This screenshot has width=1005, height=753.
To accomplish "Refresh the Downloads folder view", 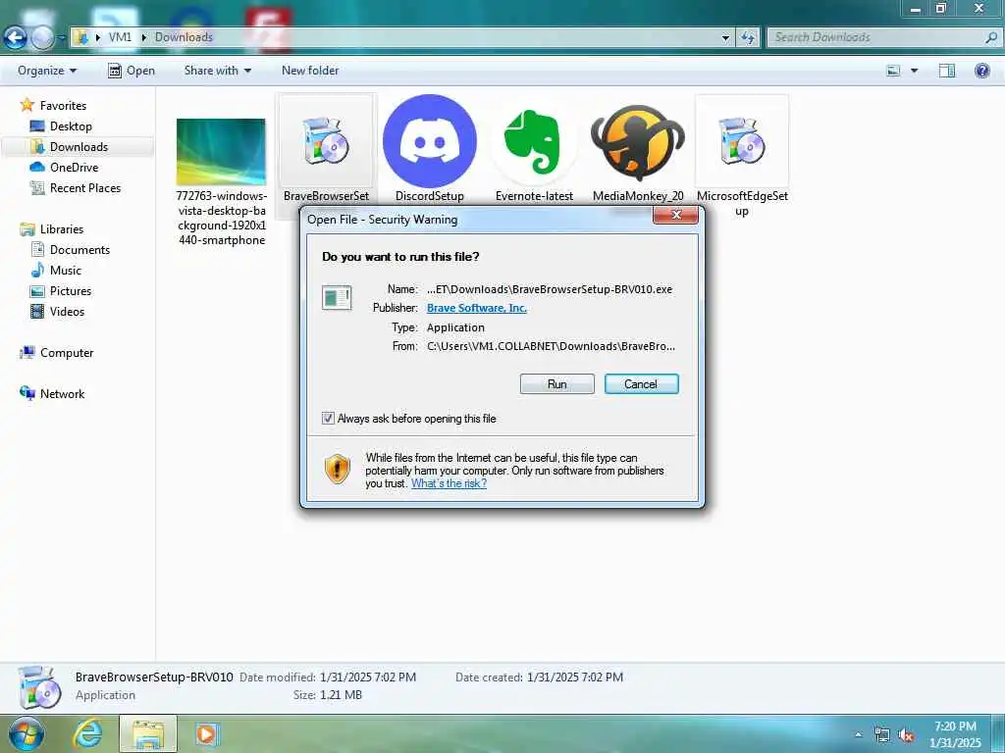I will 747,37.
